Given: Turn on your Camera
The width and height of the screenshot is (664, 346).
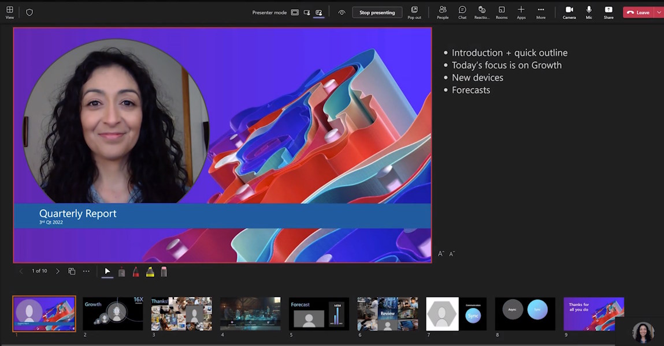Looking at the screenshot, I should click(x=569, y=11).
